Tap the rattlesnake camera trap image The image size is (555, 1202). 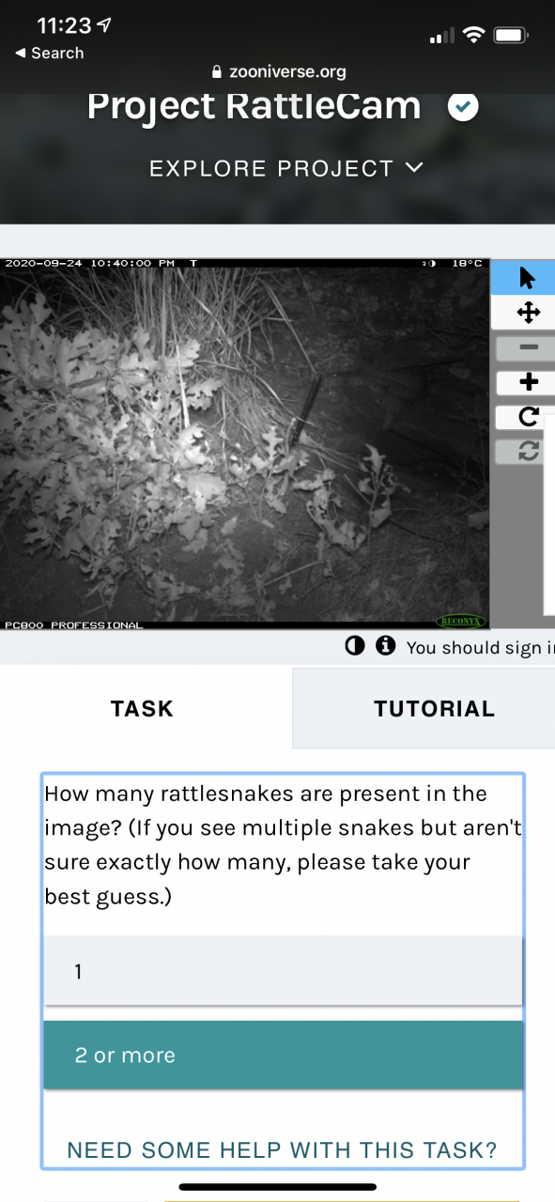(x=245, y=443)
